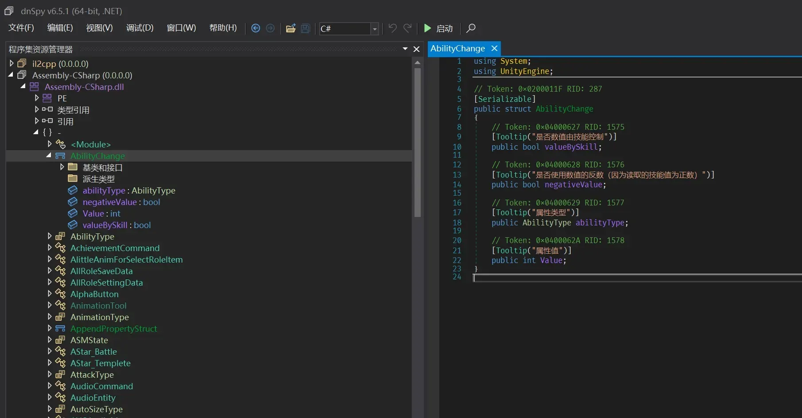Close the AbilityChange tab

(494, 48)
